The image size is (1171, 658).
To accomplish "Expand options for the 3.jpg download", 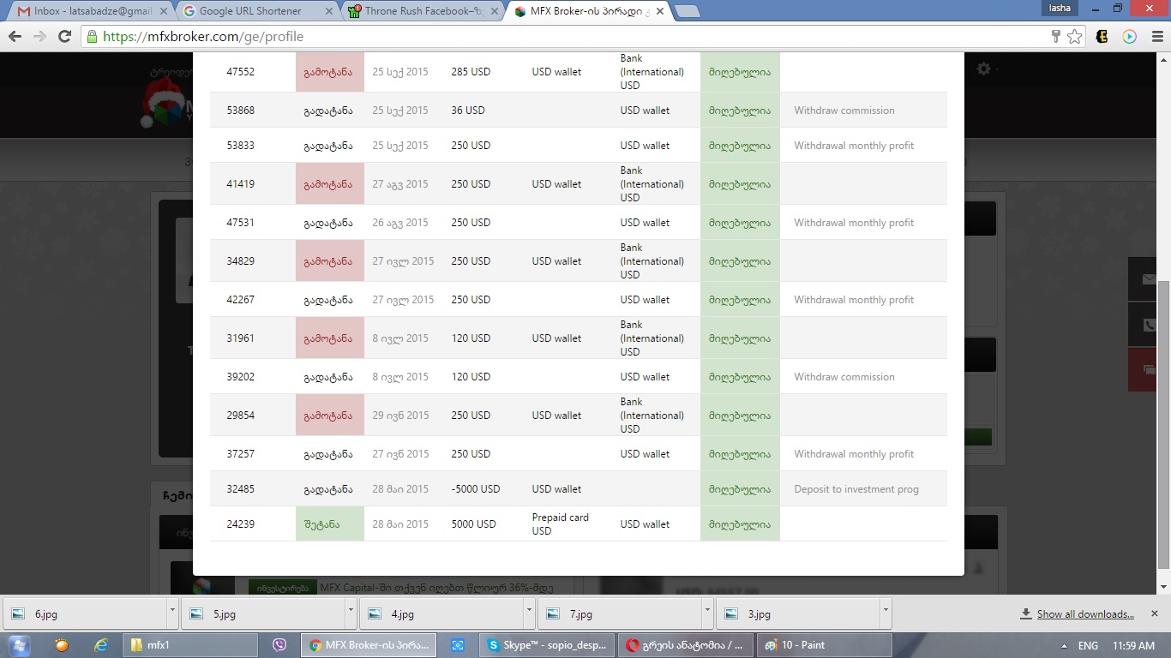I will [x=886, y=613].
